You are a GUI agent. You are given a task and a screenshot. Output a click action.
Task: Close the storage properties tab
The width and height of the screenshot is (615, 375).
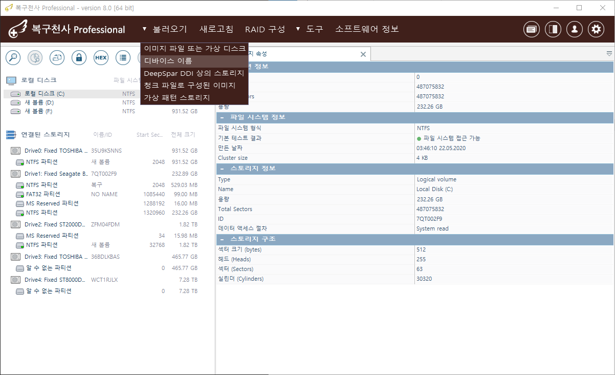point(363,54)
